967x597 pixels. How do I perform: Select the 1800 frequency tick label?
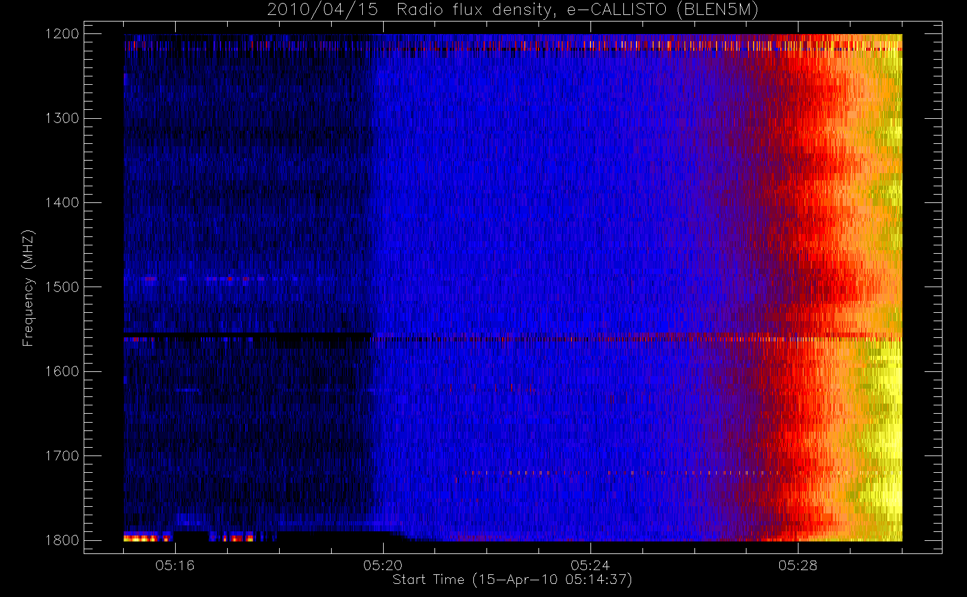[62, 540]
